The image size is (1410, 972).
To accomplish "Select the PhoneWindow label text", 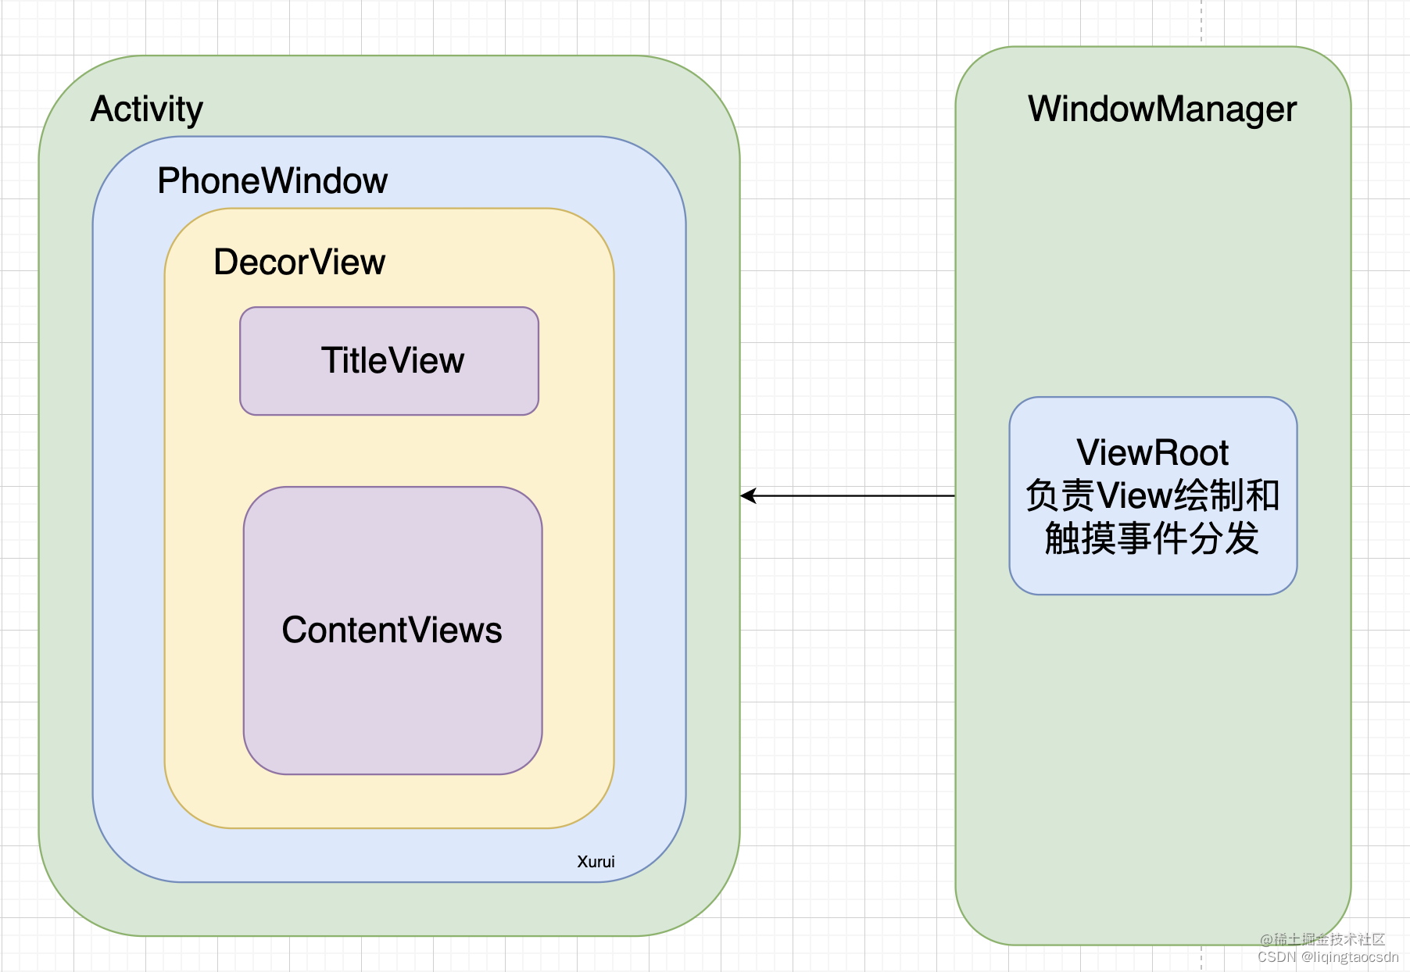I will tap(271, 180).
